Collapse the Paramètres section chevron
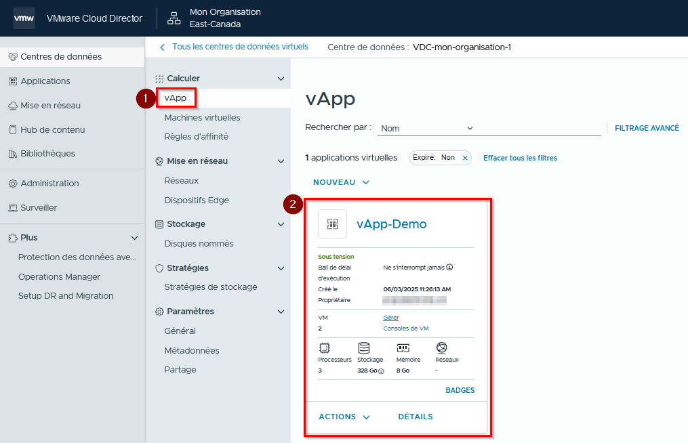688x443 pixels. click(x=281, y=312)
